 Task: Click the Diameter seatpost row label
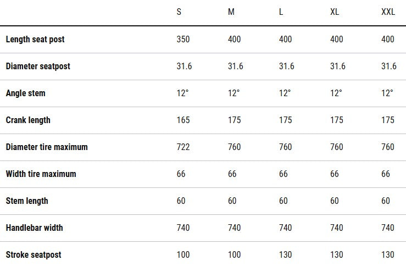[x=38, y=66]
